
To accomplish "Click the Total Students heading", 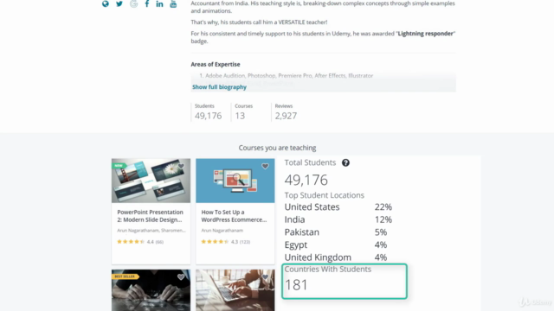I will point(310,162).
